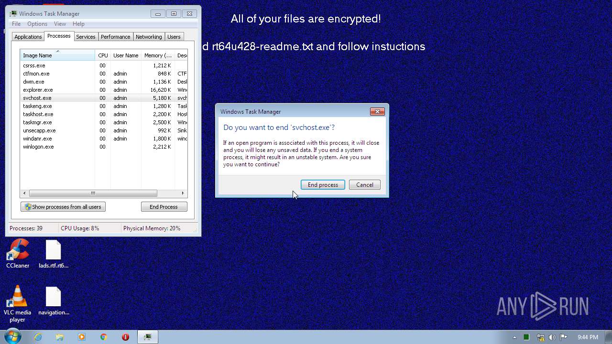Click the process list scroll right arrow
The height and width of the screenshot is (344, 612).
pyautogui.click(x=183, y=193)
